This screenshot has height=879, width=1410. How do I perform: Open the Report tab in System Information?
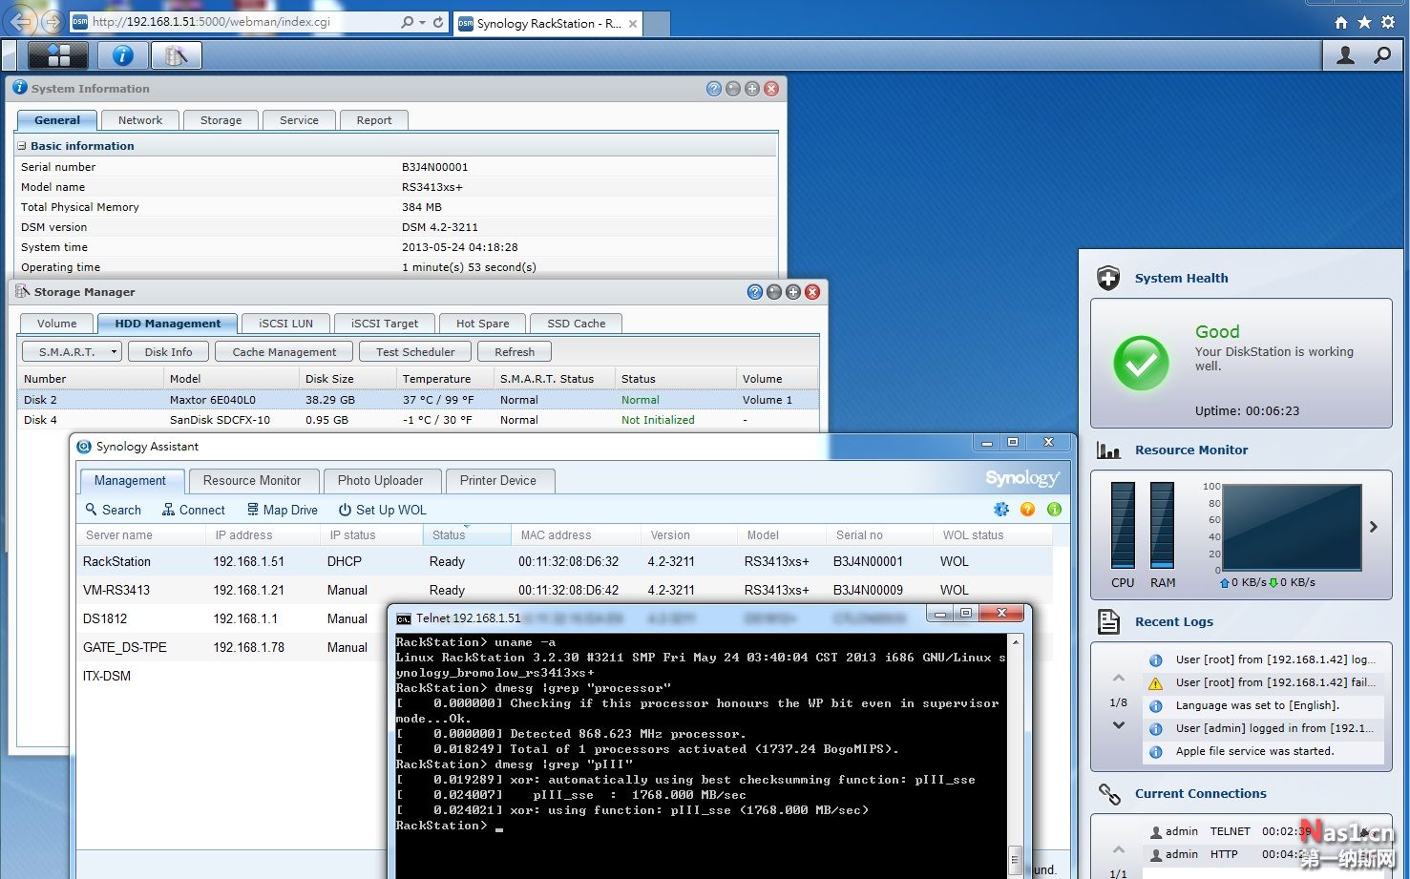[374, 120]
